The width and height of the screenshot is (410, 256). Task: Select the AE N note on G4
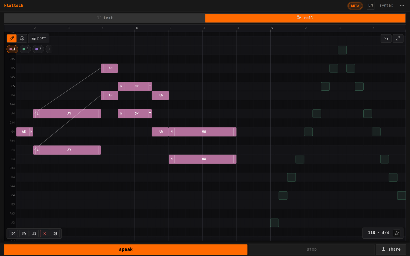tap(25, 132)
